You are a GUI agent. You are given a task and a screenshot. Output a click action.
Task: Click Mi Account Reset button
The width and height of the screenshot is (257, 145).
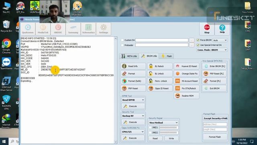pyautogui.click(x=186, y=81)
